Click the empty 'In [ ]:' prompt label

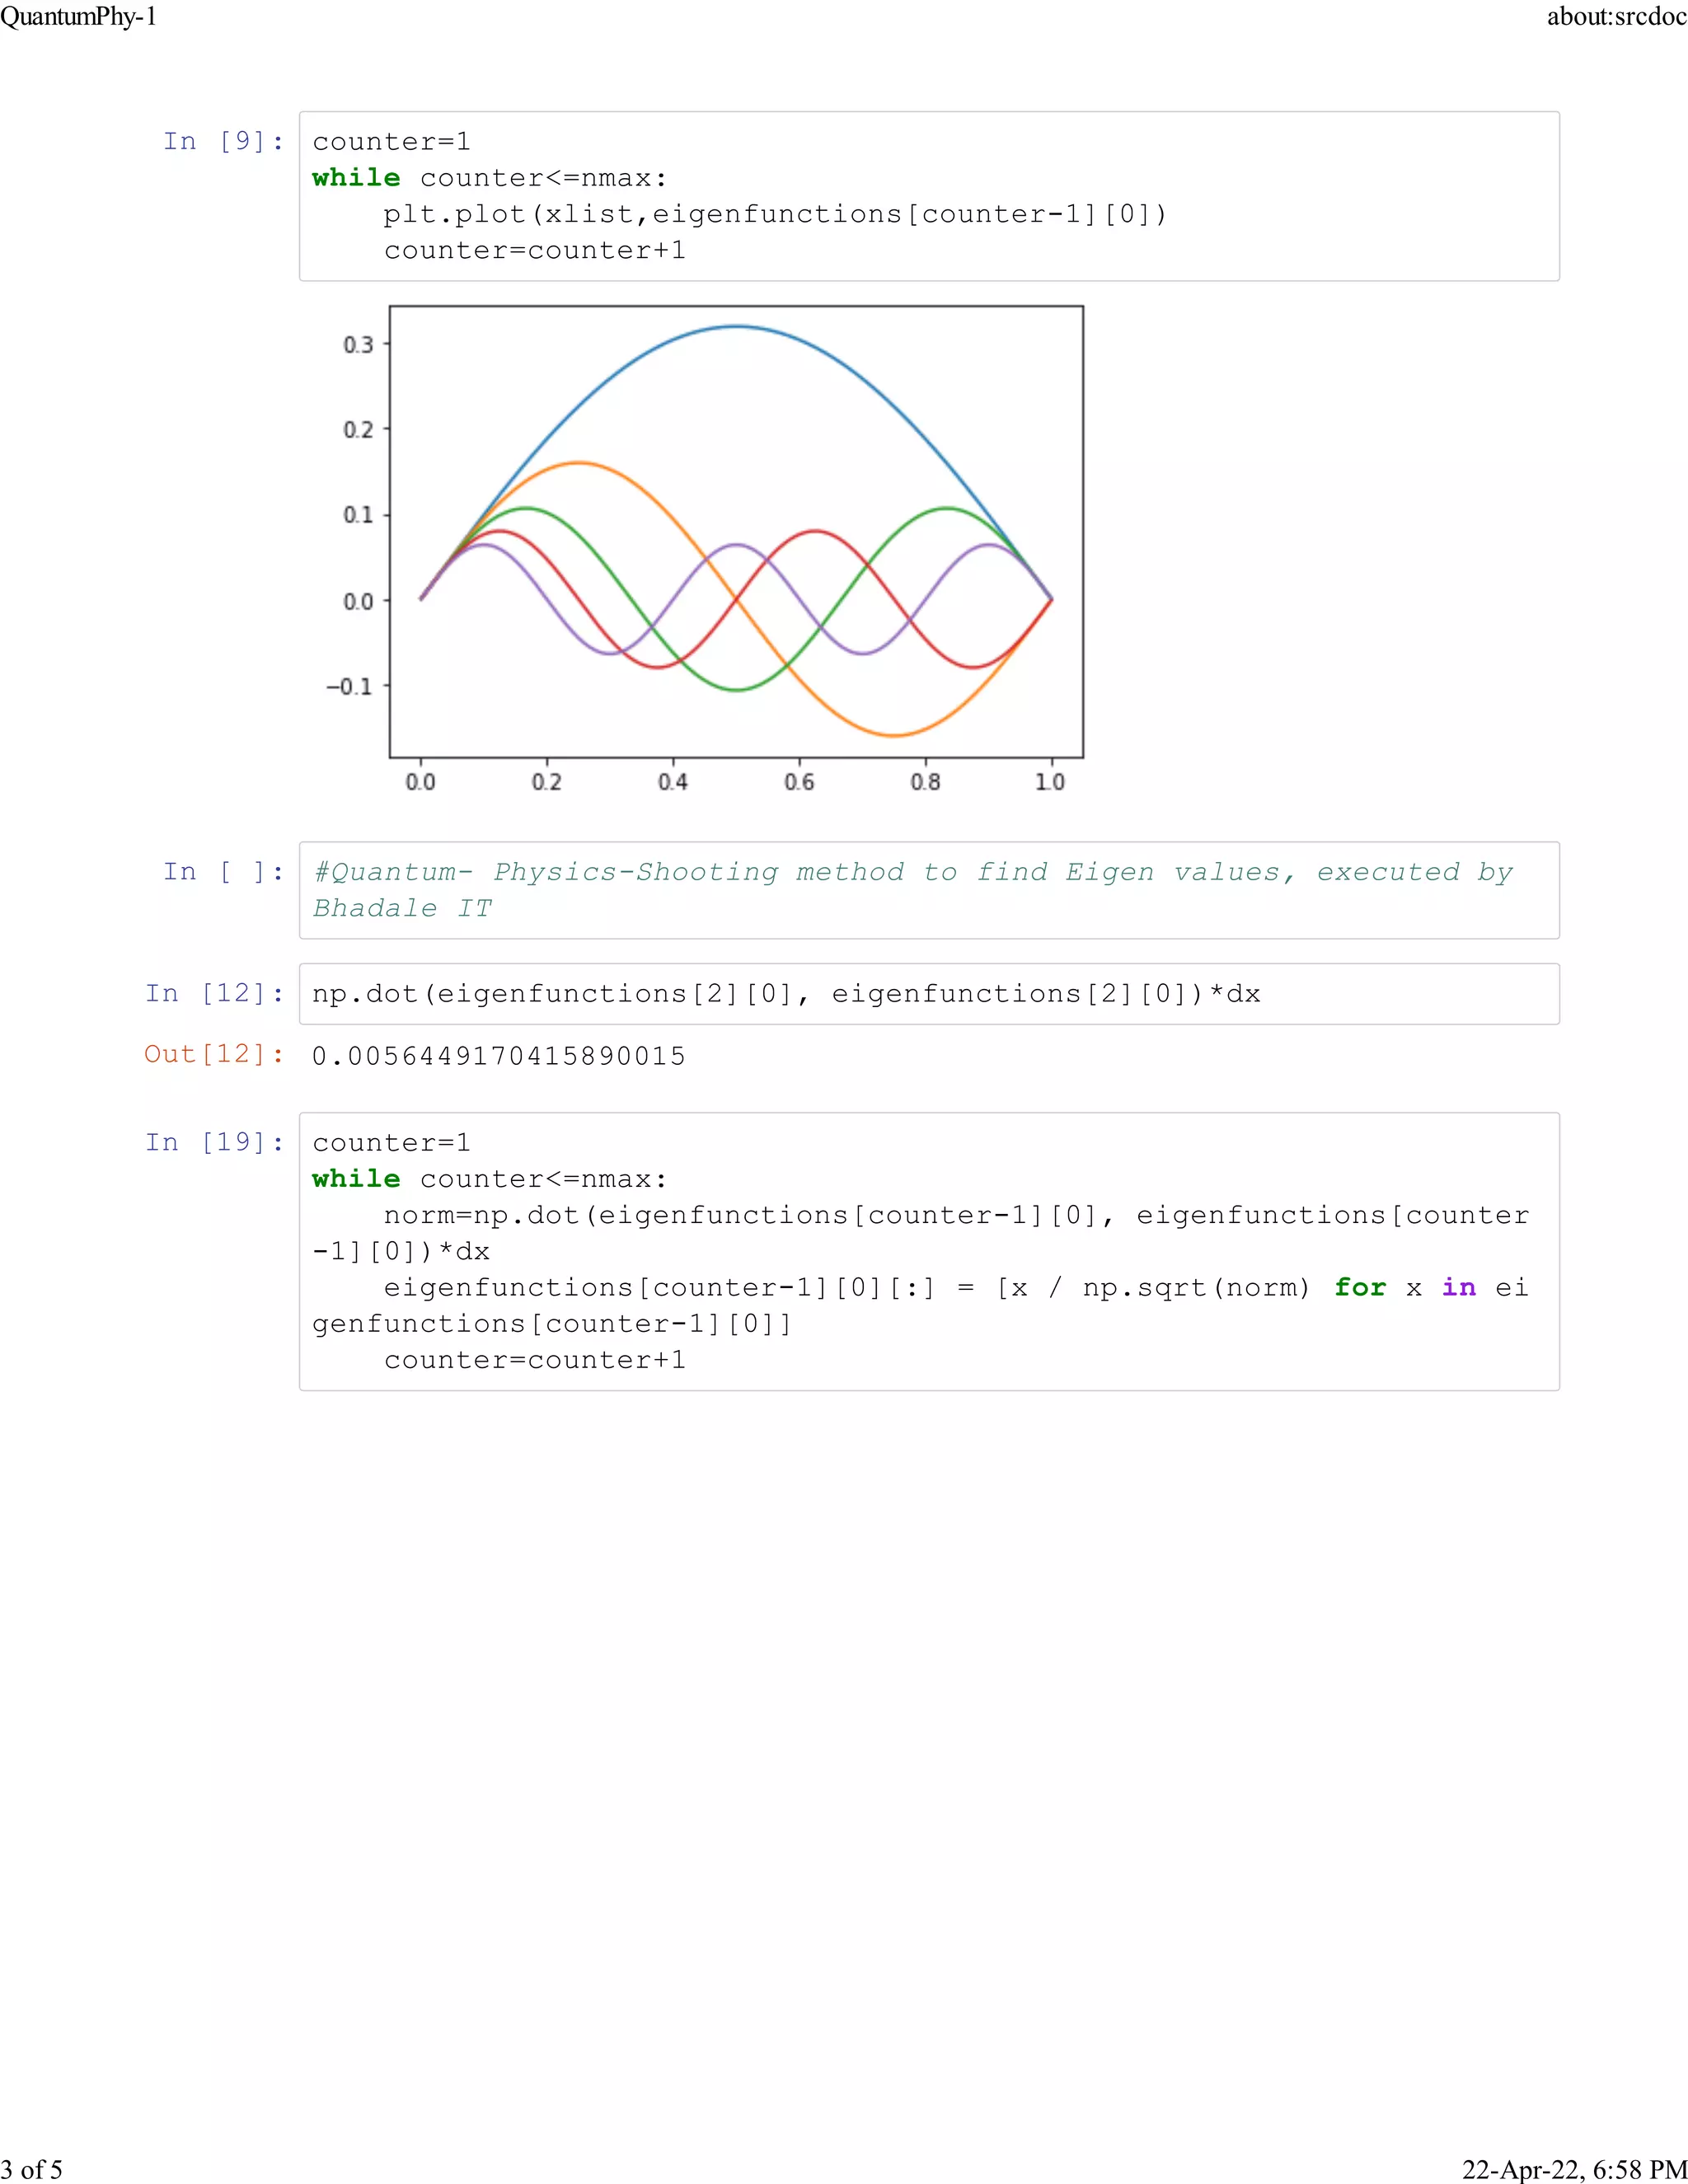coord(224,872)
